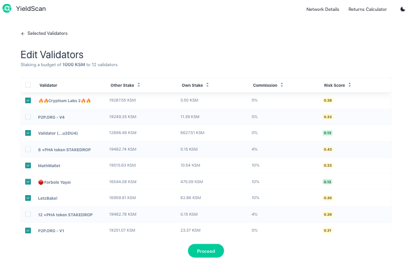Click the 475.09 KSM own stake value
Image resolution: width=412 pixels, height=279 pixels.
pos(192,181)
